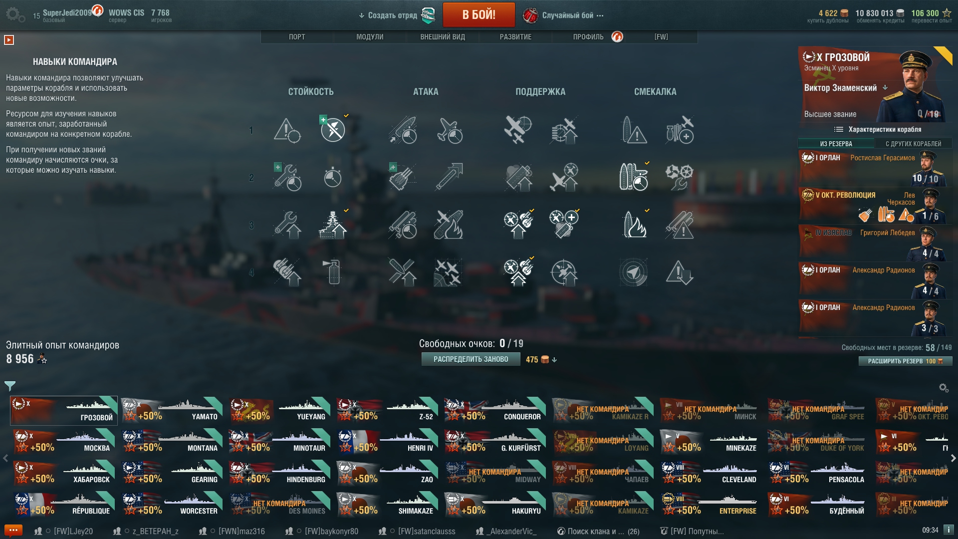Open the Модули tab
The width and height of the screenshot is (958, 539).
(370, 37)
